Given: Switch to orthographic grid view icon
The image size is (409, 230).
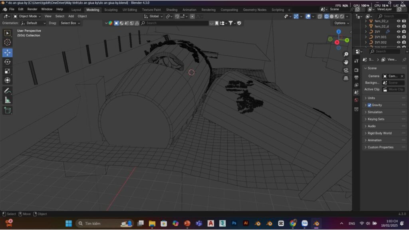Looking at the screenshot, I should tap(346, 78).
